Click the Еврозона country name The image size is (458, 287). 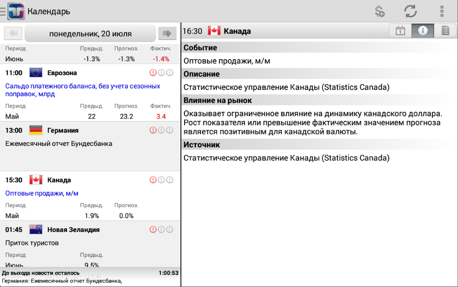click(x=62, y=73)
